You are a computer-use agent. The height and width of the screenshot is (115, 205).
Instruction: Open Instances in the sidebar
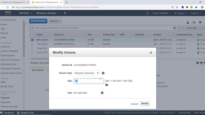click(x=5, y=47)
